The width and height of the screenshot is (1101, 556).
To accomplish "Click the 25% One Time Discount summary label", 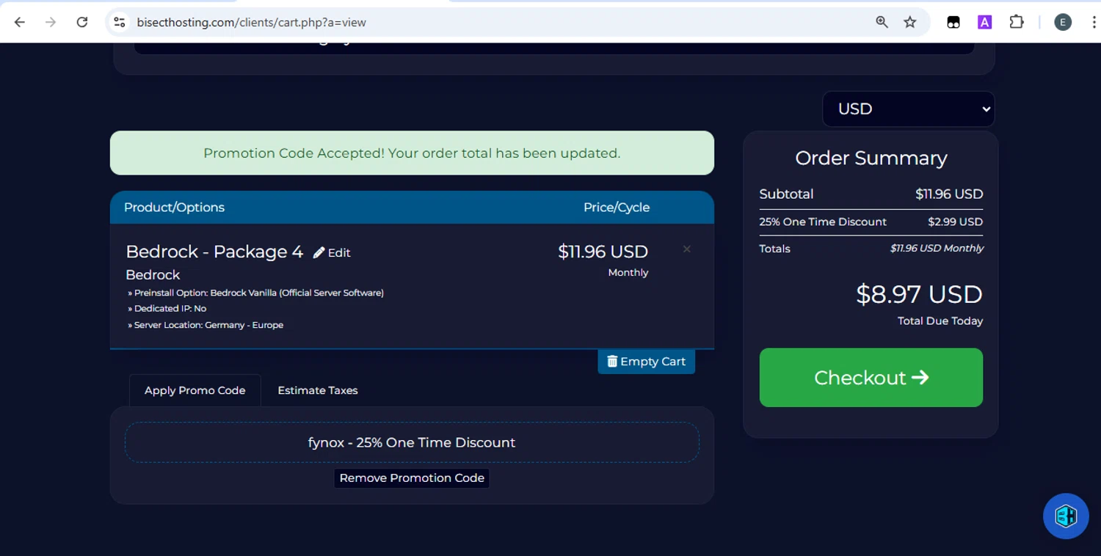I will [x=823, y=222].
